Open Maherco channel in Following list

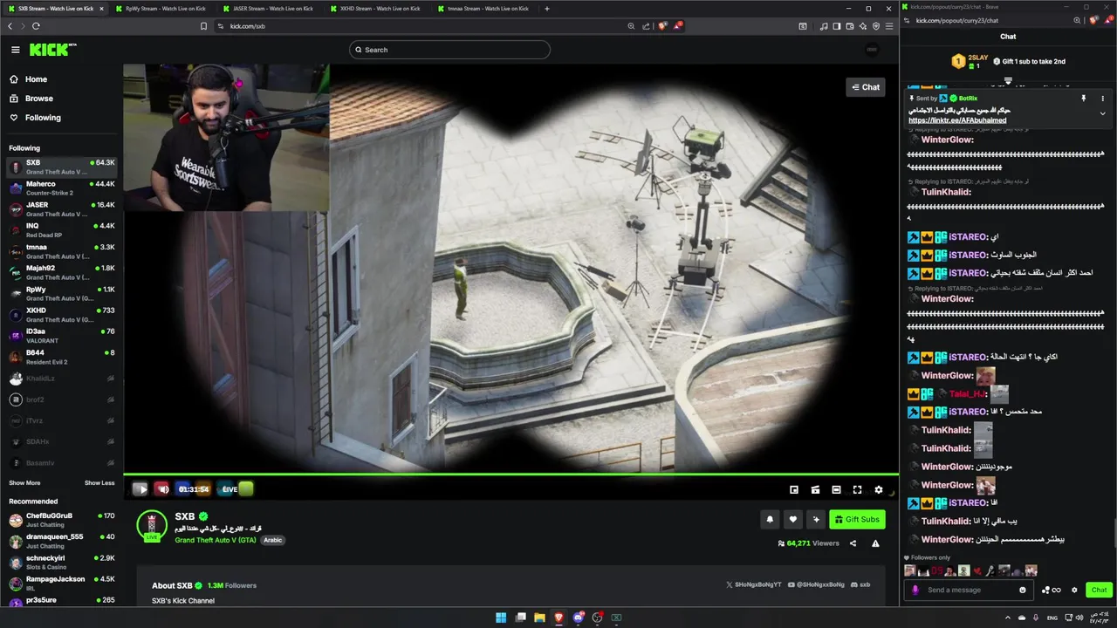[61, 188]
